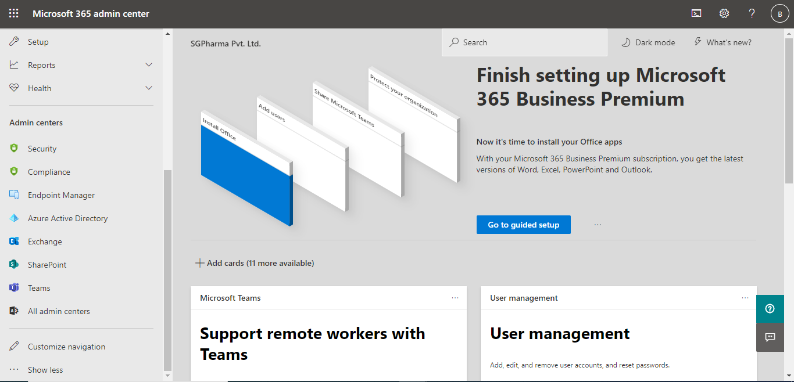794x382 pixels.
Task: Click the What's new lightning icon
Action: click(698, 42)
